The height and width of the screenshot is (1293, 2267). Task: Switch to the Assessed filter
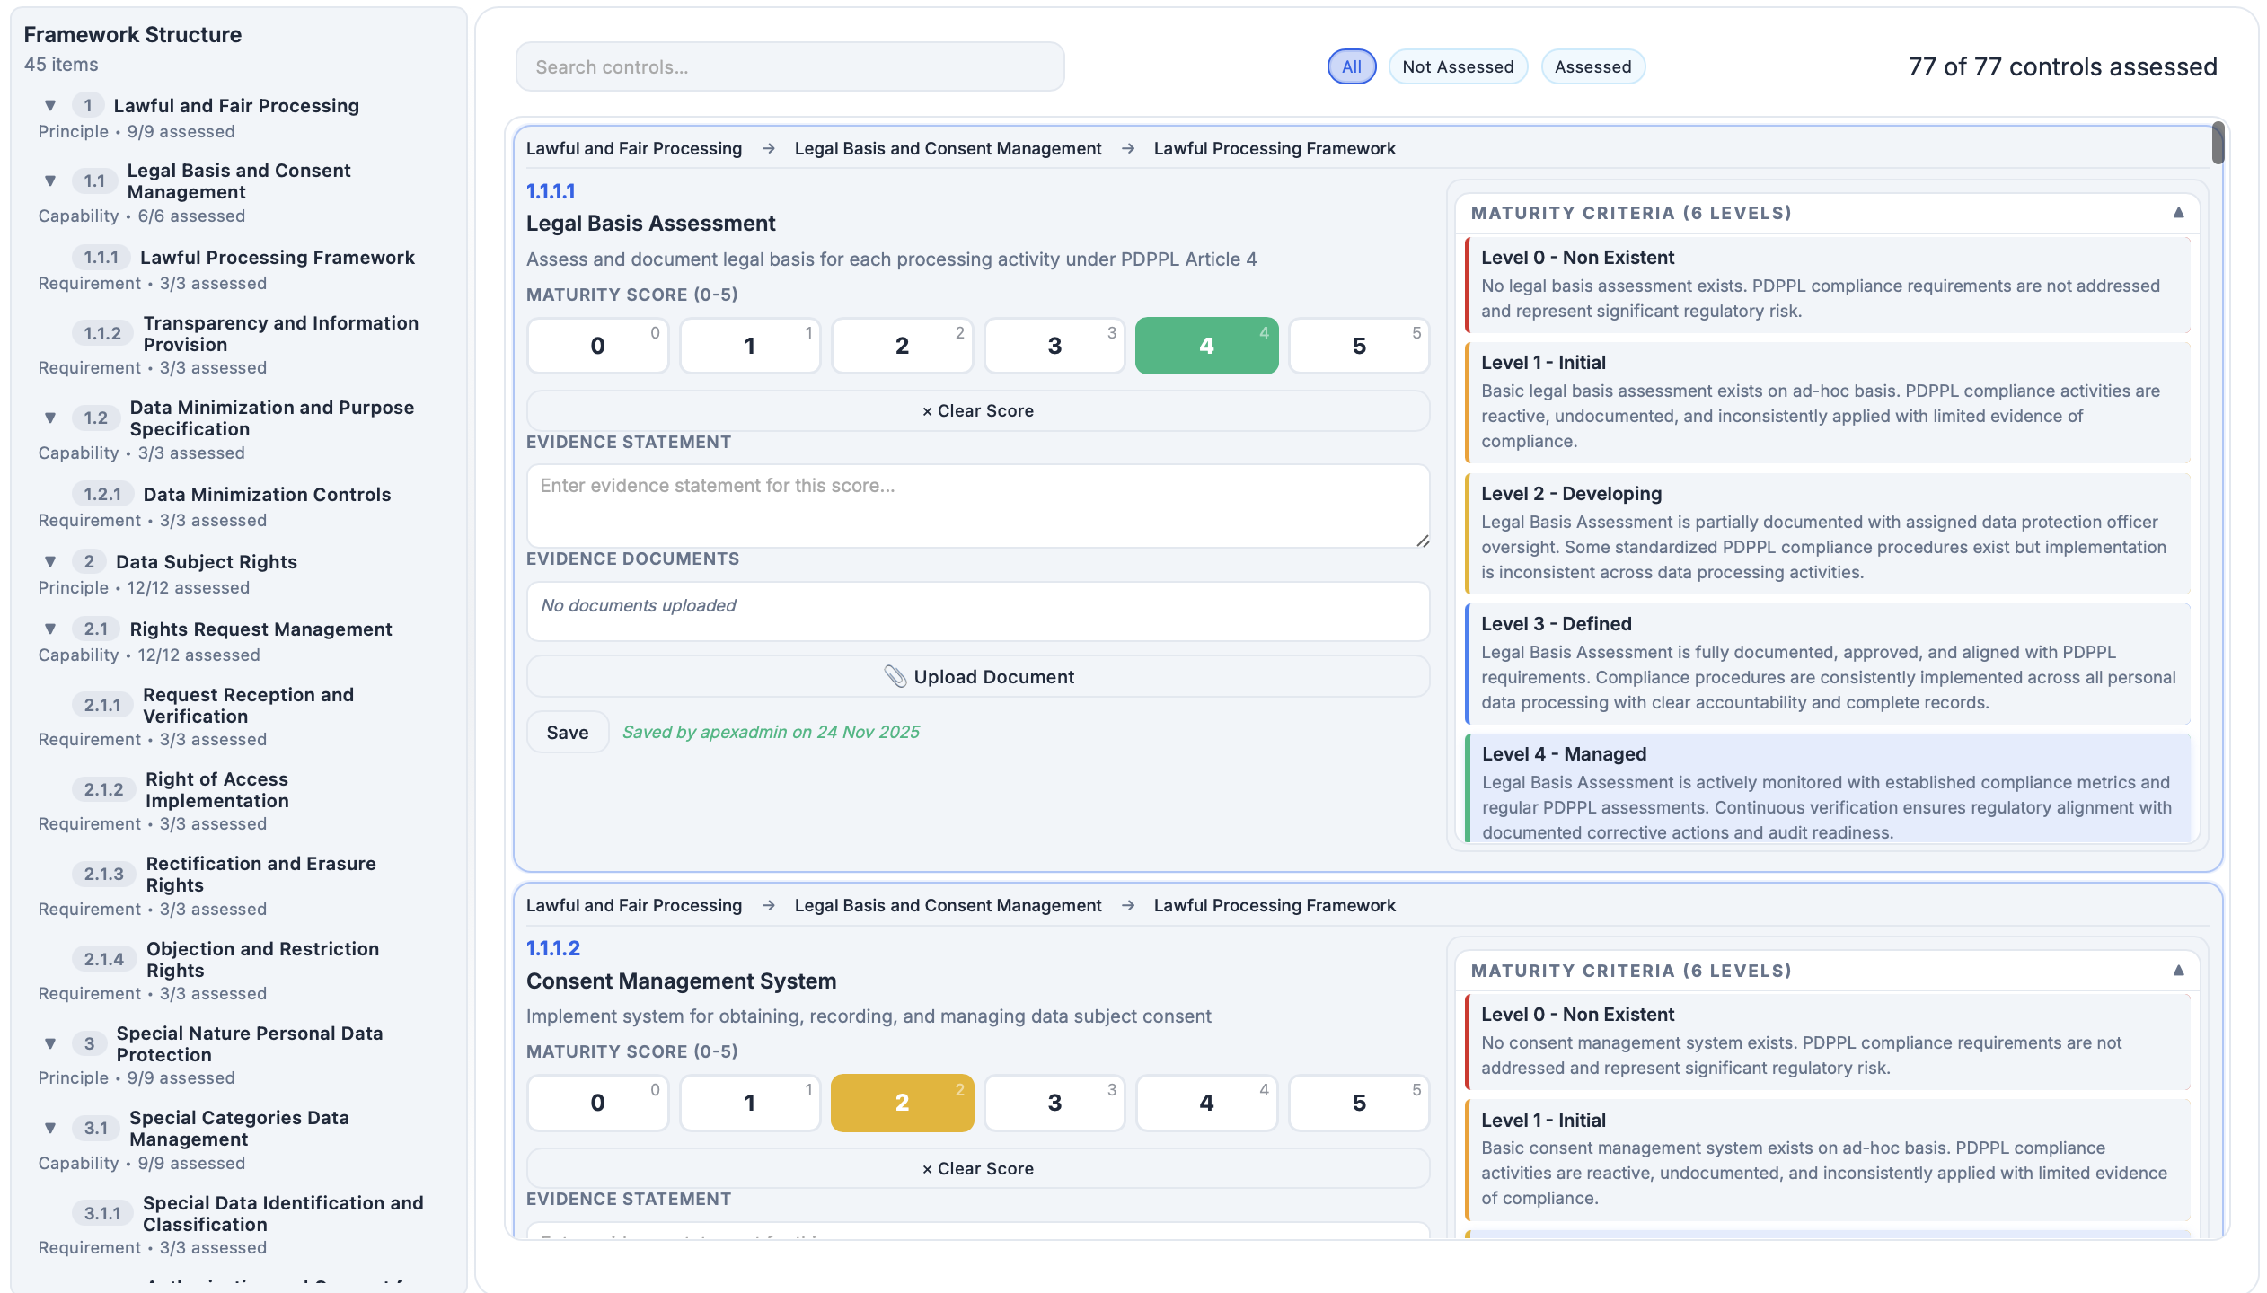(1592, 66)
